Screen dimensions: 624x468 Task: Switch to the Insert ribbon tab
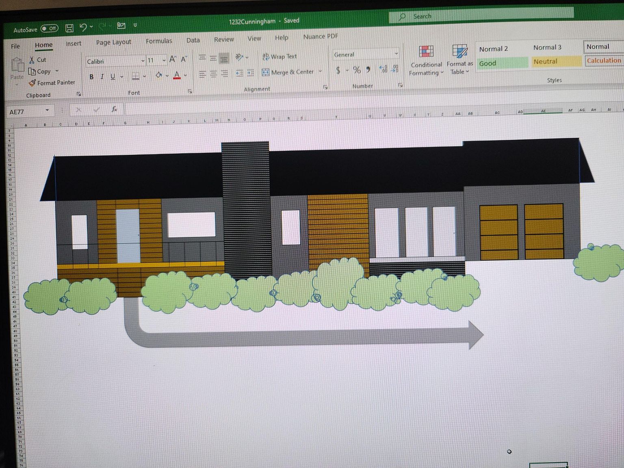point(74,43)
